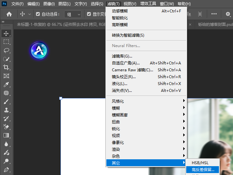Switch to 铄给的博客封面.psd tab

click(215, 24)
